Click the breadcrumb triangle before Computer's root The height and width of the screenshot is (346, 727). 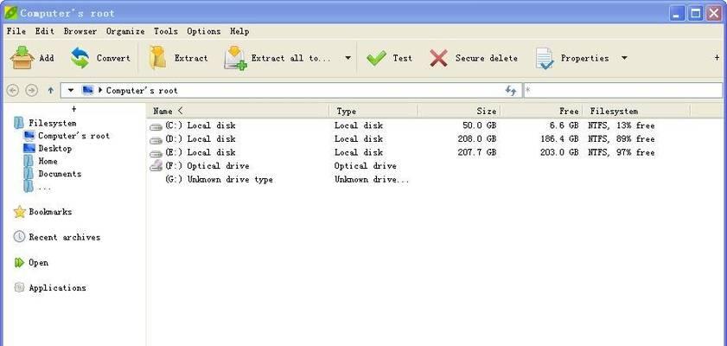coord(100,90)
